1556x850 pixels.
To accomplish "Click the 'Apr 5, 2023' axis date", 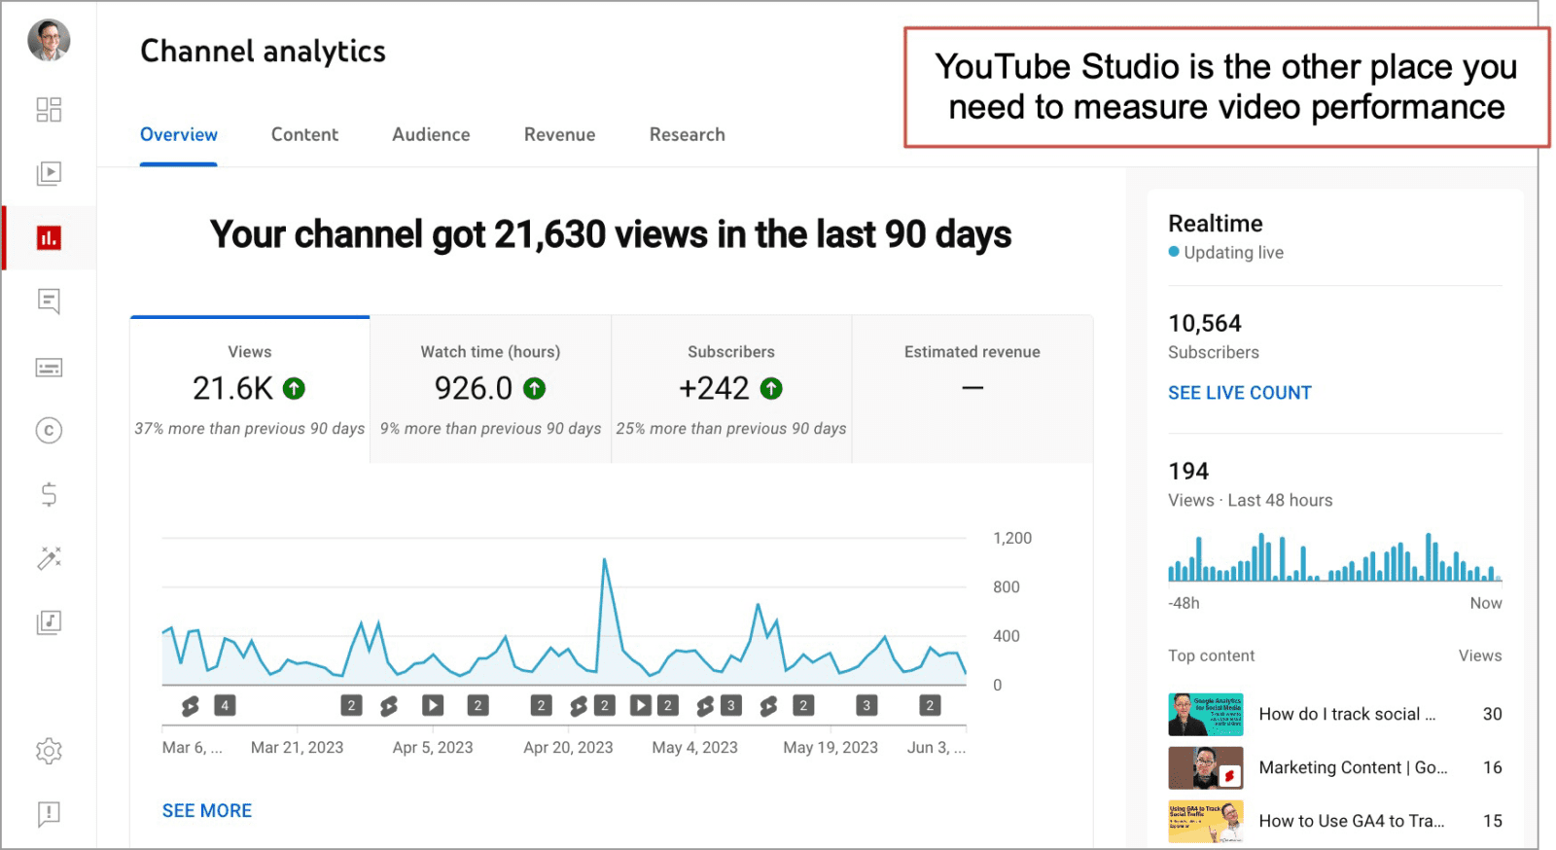I will point(433,747).
